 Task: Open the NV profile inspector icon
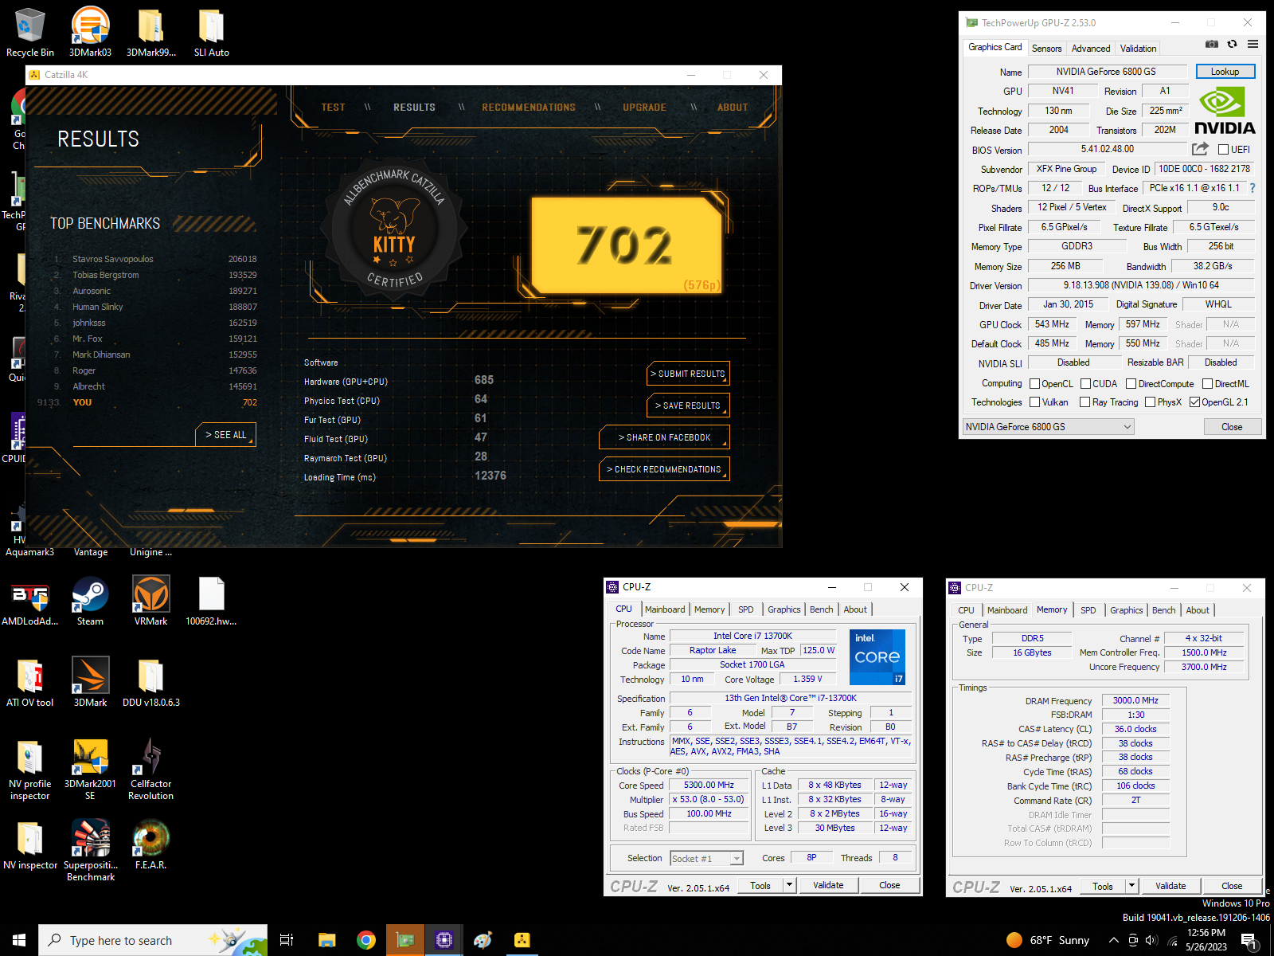tap(29, 770)
